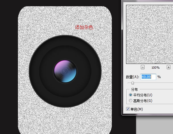Screen dimensions: 173x134
Task: Toggle the 单色(M) monochromatic checkbox
Action: tap(128, 109)
